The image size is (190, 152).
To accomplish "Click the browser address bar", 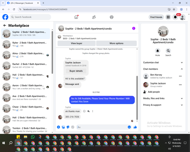I will [94, 9].
